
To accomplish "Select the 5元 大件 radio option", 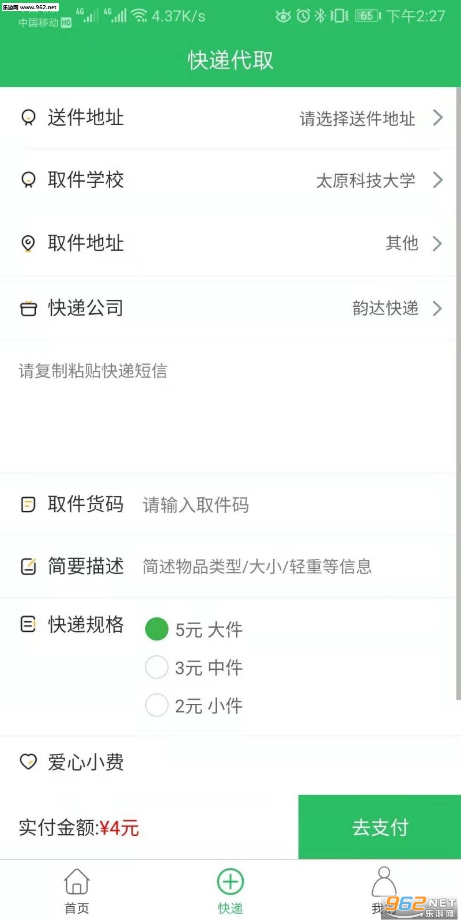I will tap(157, 629).
